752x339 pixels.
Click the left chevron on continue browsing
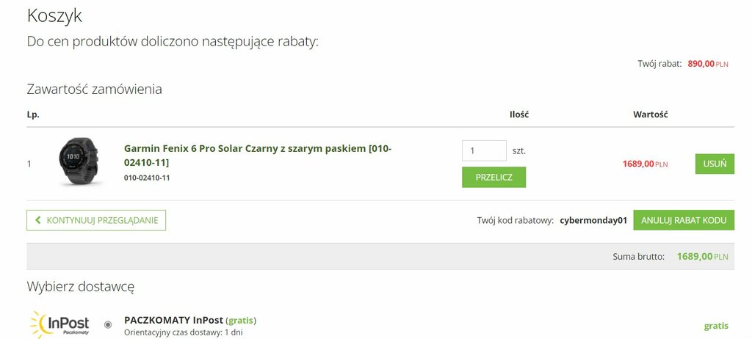(x=38, y=221)
